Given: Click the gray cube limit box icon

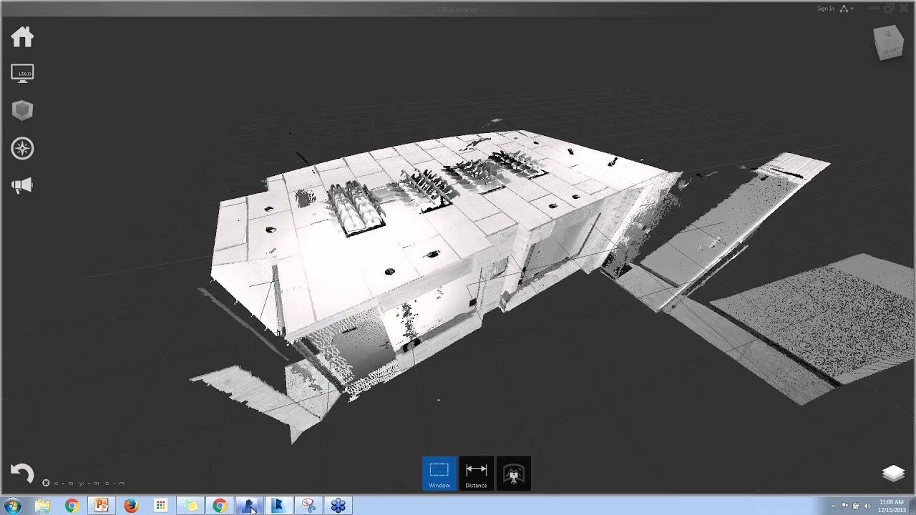Looking at the screenshot, I should click(x=22, y=111).
